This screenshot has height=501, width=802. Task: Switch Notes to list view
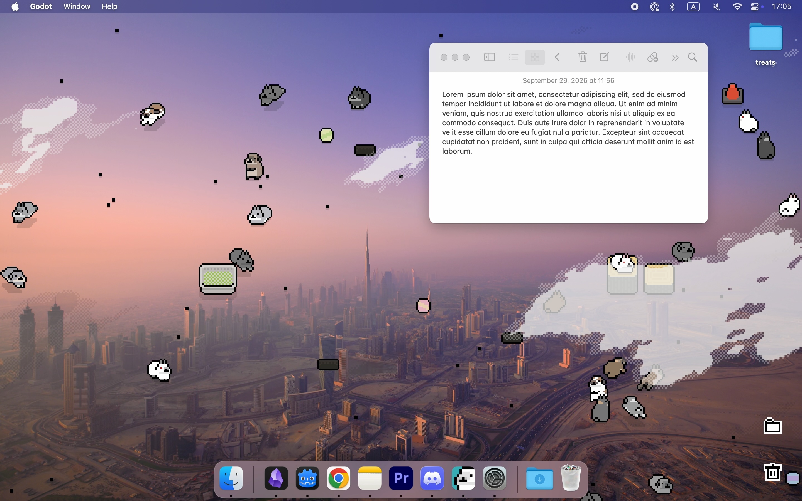513,57
